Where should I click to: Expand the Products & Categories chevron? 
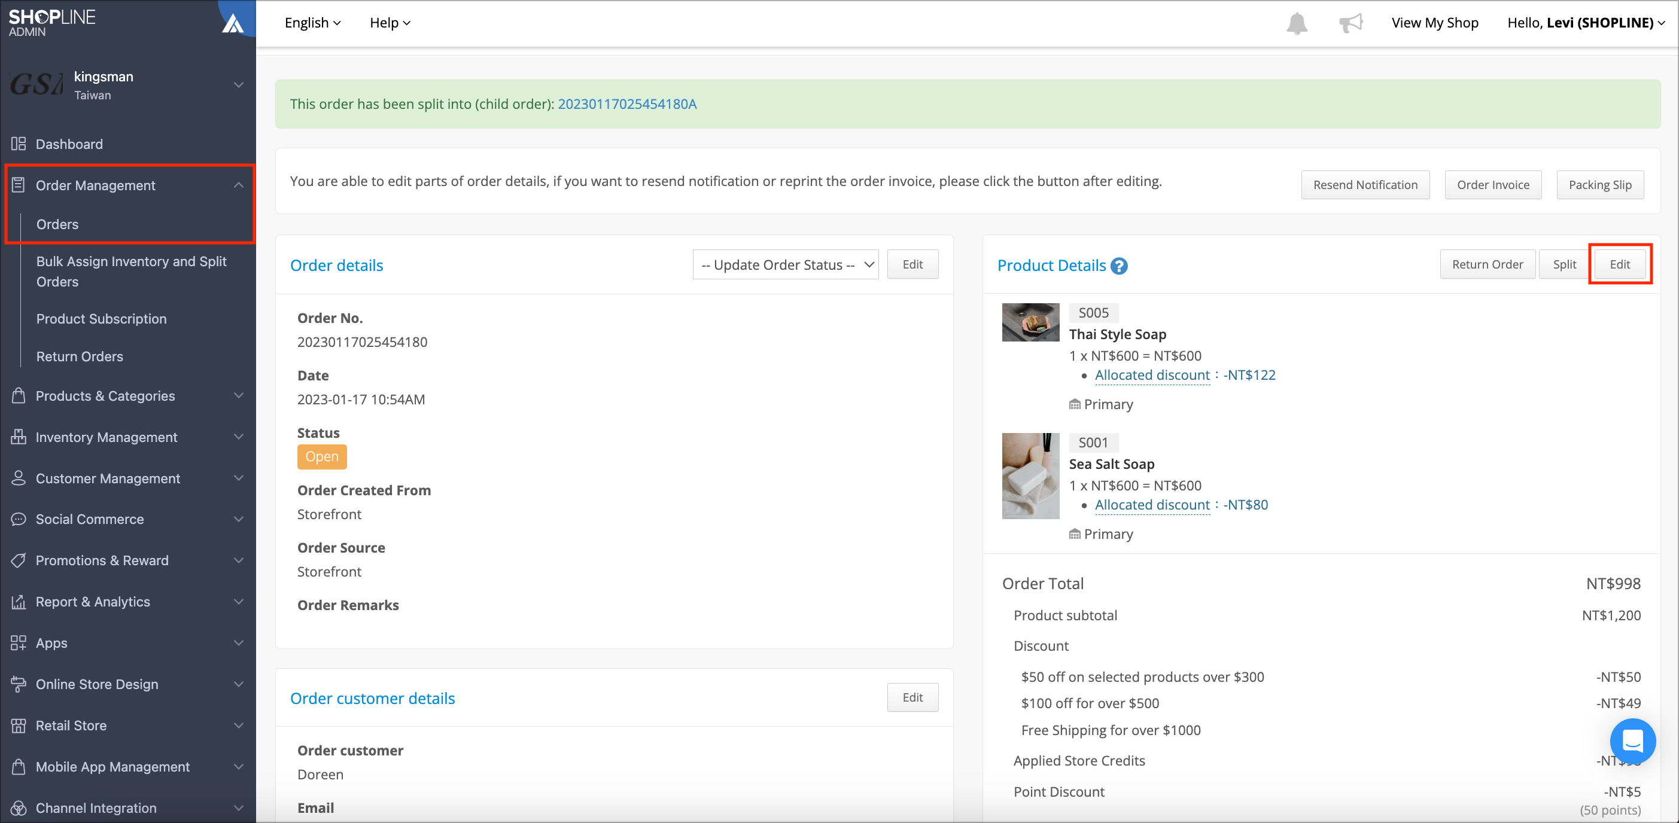coord(239,395)
